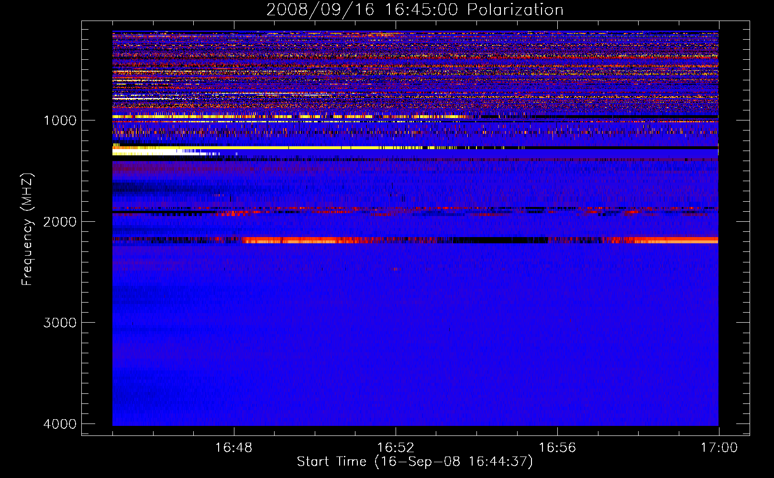Click the 'Frequency (MHZ)' axis label
The image size is (774, 478).
pos(27,229)
